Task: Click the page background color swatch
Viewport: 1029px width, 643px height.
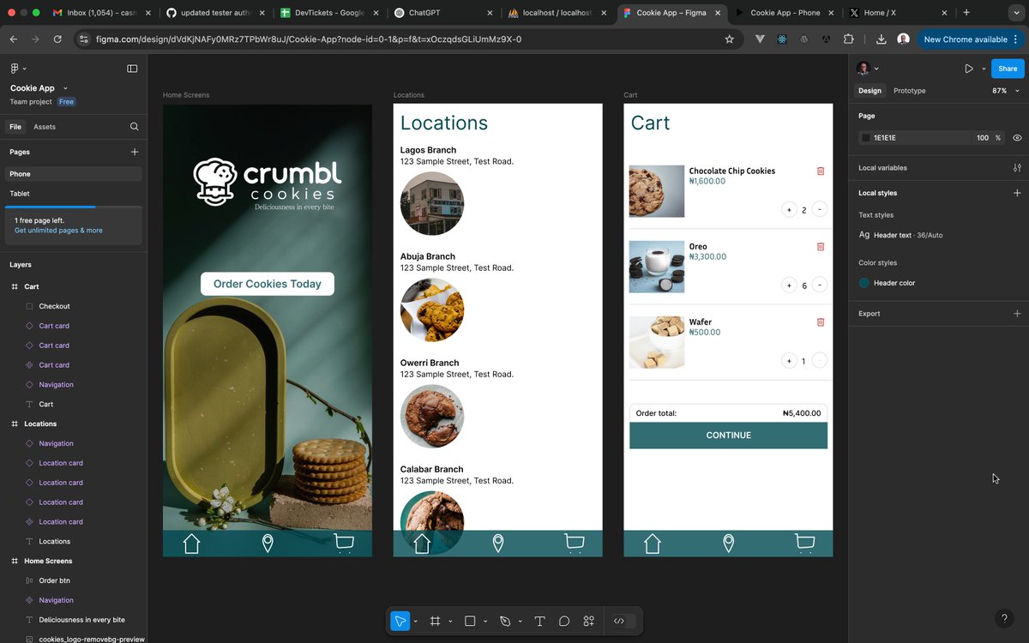Action: [865, 138]
